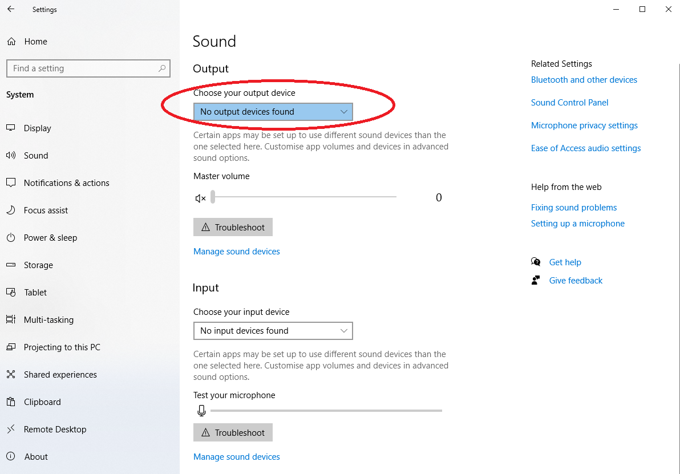Click the Clipboard sidebar icon
This screenshot has width=680, height=474.
(x=10, y=402)
